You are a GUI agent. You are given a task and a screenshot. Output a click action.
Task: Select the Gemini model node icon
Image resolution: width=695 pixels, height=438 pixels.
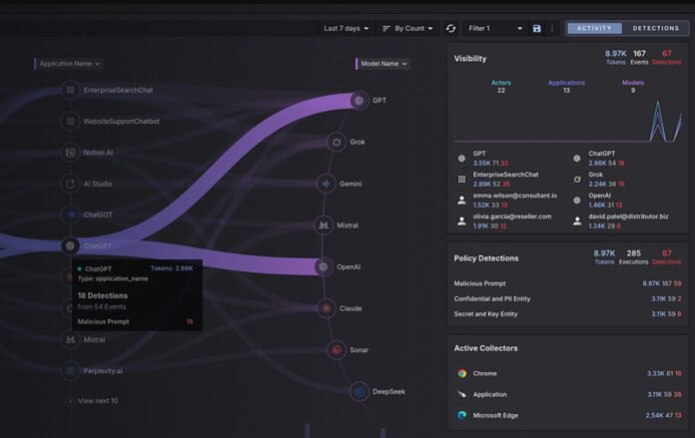point(326,184)
